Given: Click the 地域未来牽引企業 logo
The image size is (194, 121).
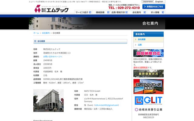Looking at the screenshot, I should pos(149,110).
